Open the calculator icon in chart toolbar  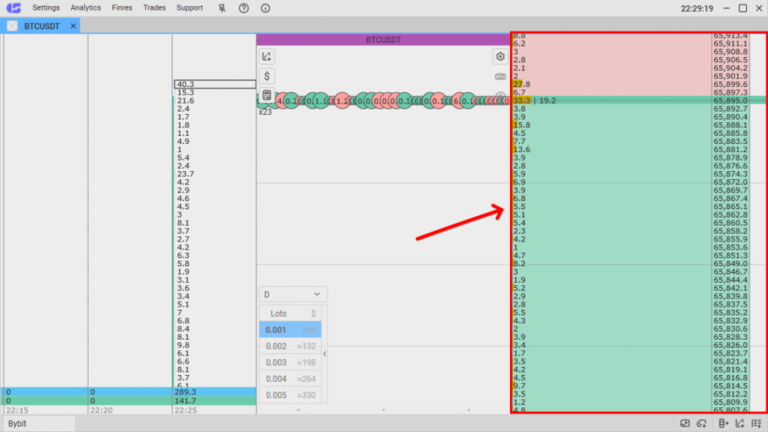pos(267,95)
